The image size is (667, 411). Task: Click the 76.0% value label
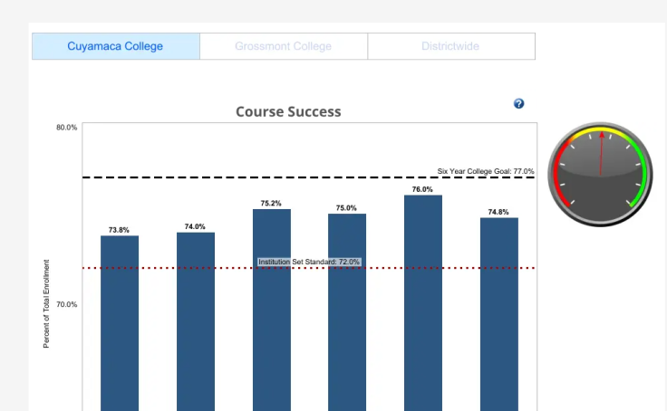pos(422,189)
